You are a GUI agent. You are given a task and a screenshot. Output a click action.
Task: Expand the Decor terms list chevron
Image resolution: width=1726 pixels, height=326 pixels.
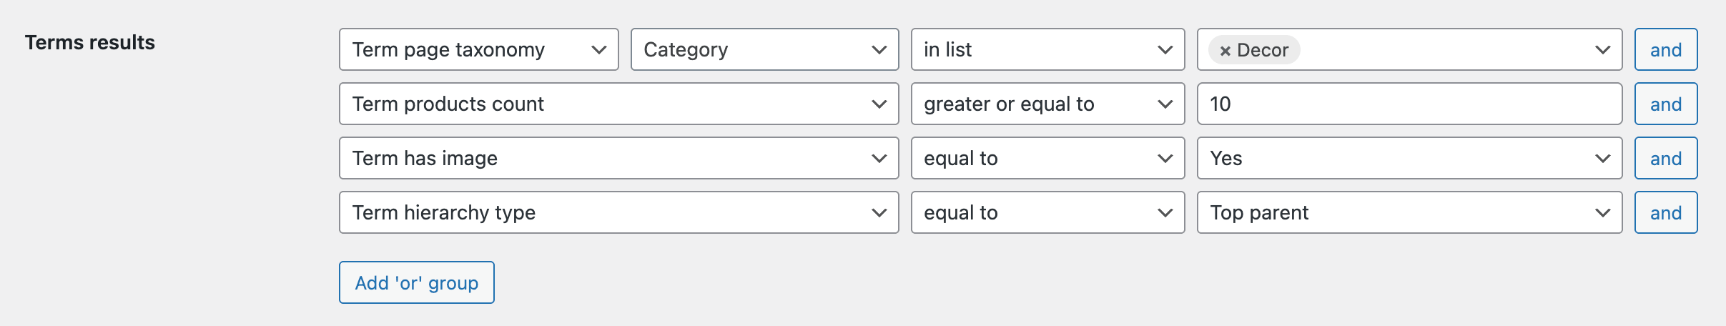[1602, 49]
